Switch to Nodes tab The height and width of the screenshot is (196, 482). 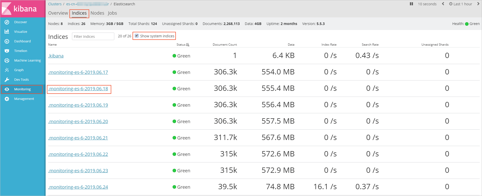pyautogui.click(x=97, y=13)
